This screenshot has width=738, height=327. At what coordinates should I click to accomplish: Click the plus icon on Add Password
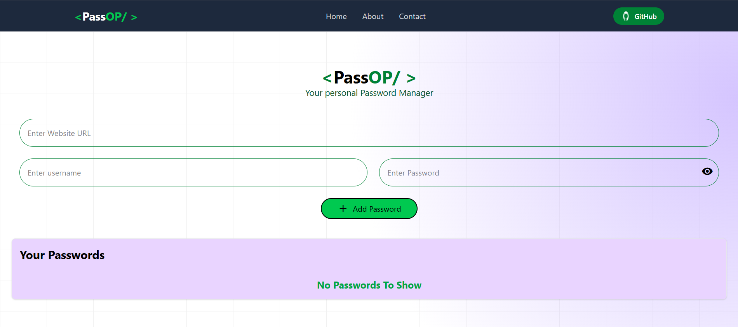coord(343,209)
